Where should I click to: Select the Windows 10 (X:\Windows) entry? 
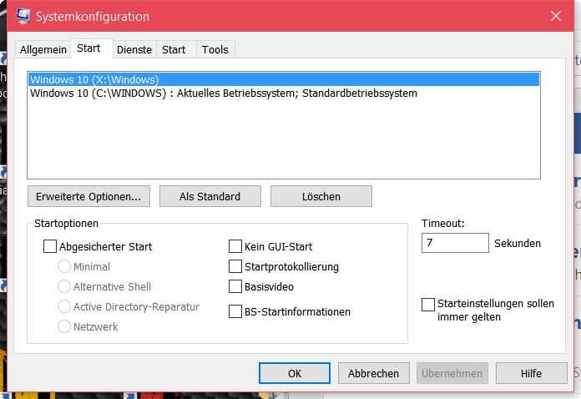click(x=284, y=79)
